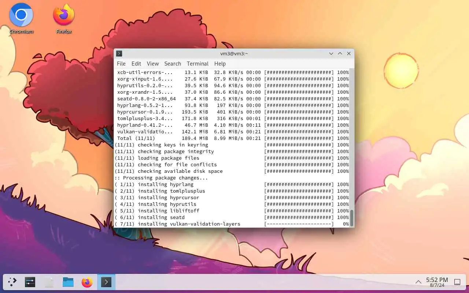Screen dimensions: 469x293
Task: Open System Settings from the taskbar
Action: 30,282
